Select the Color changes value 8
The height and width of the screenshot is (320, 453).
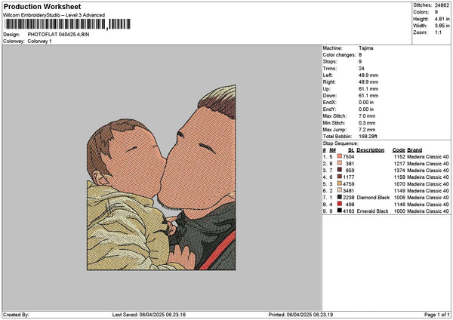pos(360,55)
